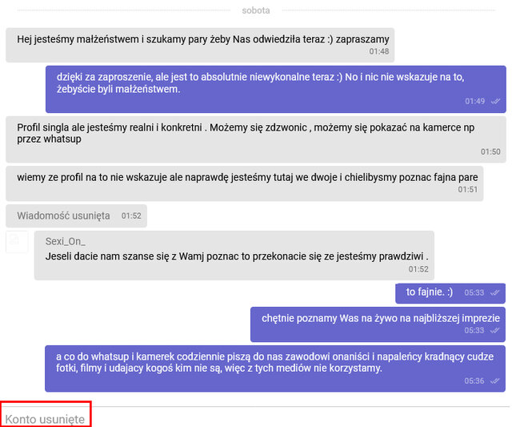Click the broken avatar image beside Sexi_On_
This screenshot has height=427, width=512.
point(16,242)
